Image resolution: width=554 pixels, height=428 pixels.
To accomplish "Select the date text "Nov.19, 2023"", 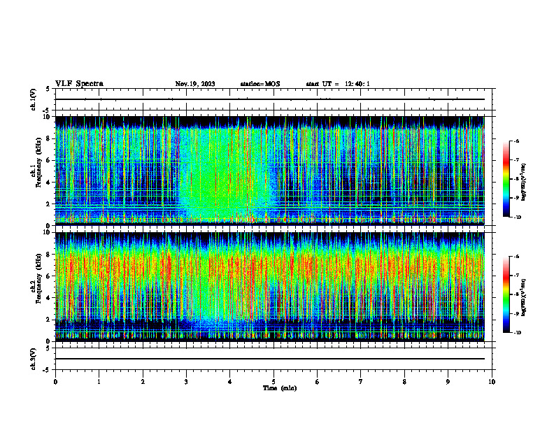I will (195, 84).
